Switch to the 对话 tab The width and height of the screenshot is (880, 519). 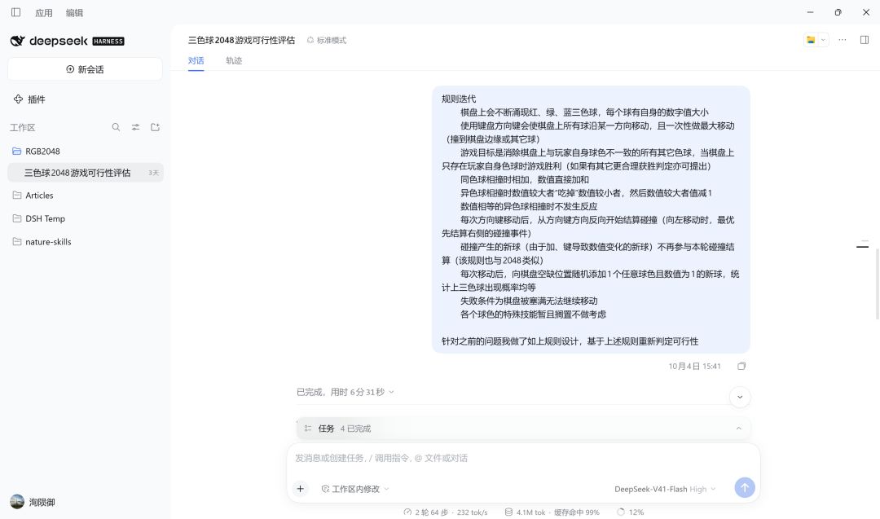[196, 60]
